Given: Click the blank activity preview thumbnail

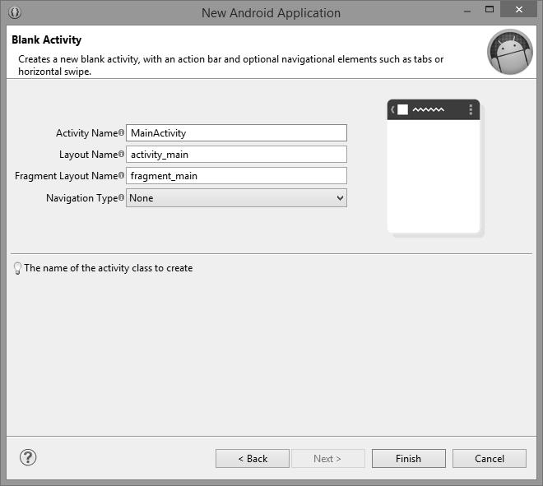Looking at the screenshot, I should click(x=434, y=166).
